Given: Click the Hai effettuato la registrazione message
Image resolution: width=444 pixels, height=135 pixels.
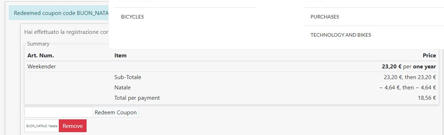Looking at the screenshot, I should [66, 32].
